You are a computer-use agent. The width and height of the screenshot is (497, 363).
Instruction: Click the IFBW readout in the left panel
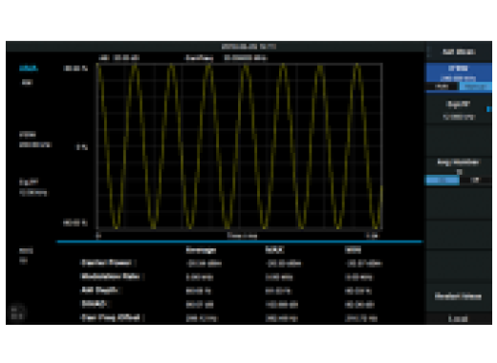click(x=35, y=139)
